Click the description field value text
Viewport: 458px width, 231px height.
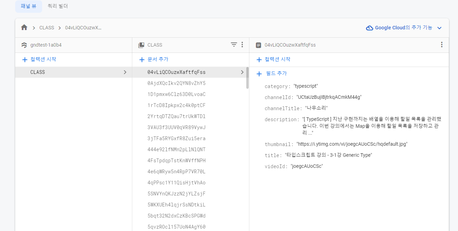372,126
